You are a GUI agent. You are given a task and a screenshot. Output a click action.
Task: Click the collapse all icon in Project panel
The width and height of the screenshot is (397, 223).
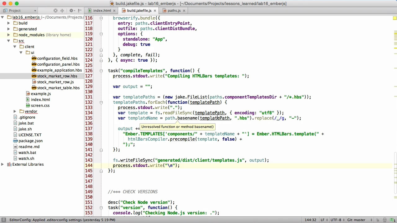point(62,11)
